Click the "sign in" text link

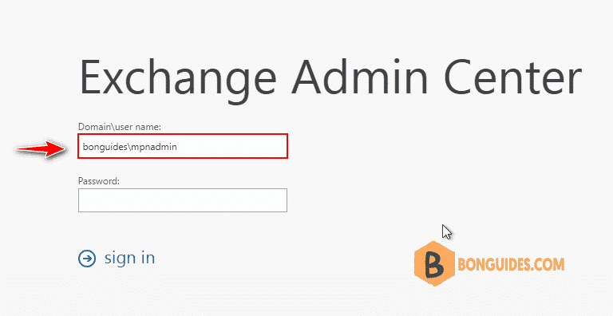[129, 258]
